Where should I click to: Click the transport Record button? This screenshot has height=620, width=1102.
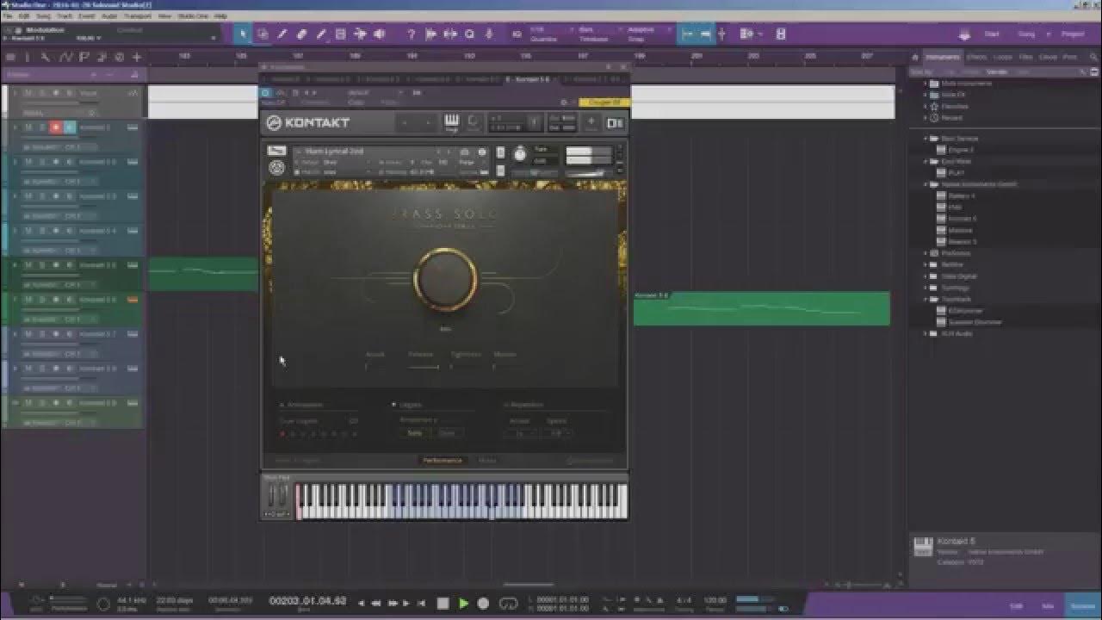[x=483, y=604]
